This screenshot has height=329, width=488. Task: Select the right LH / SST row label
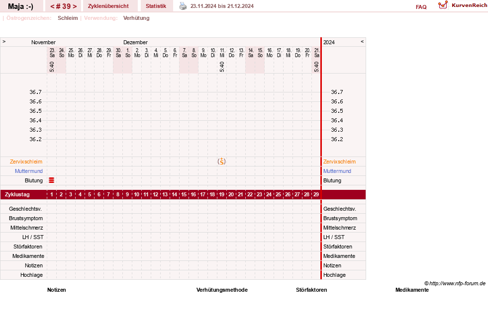[334, 237]
